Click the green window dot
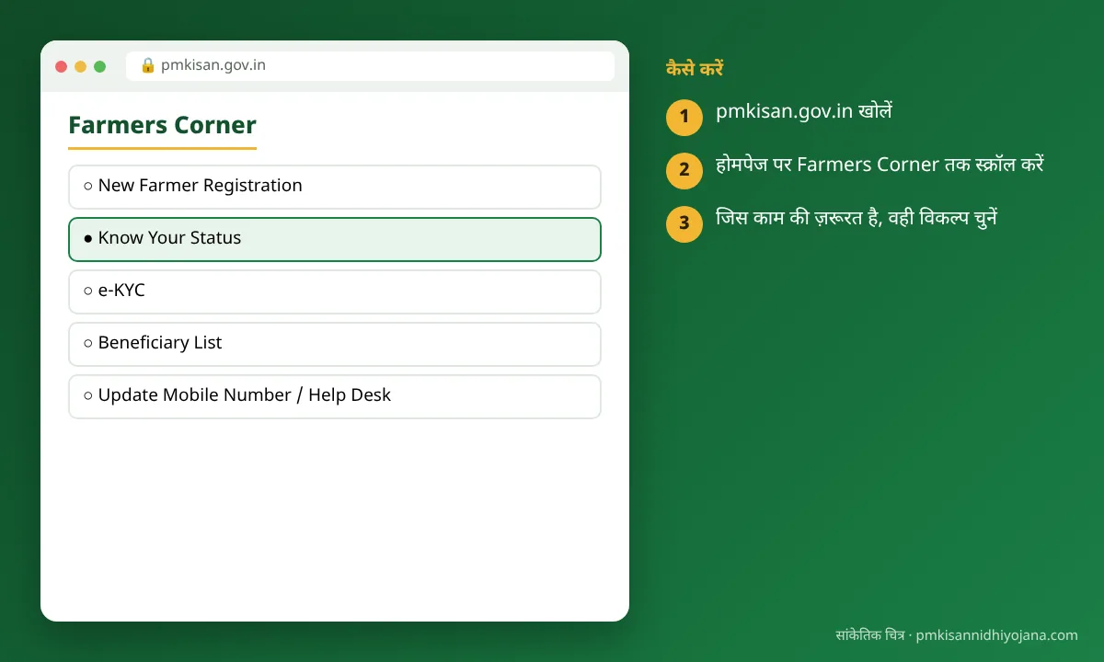Screen dimensions: 1104x662 point(100,66)
